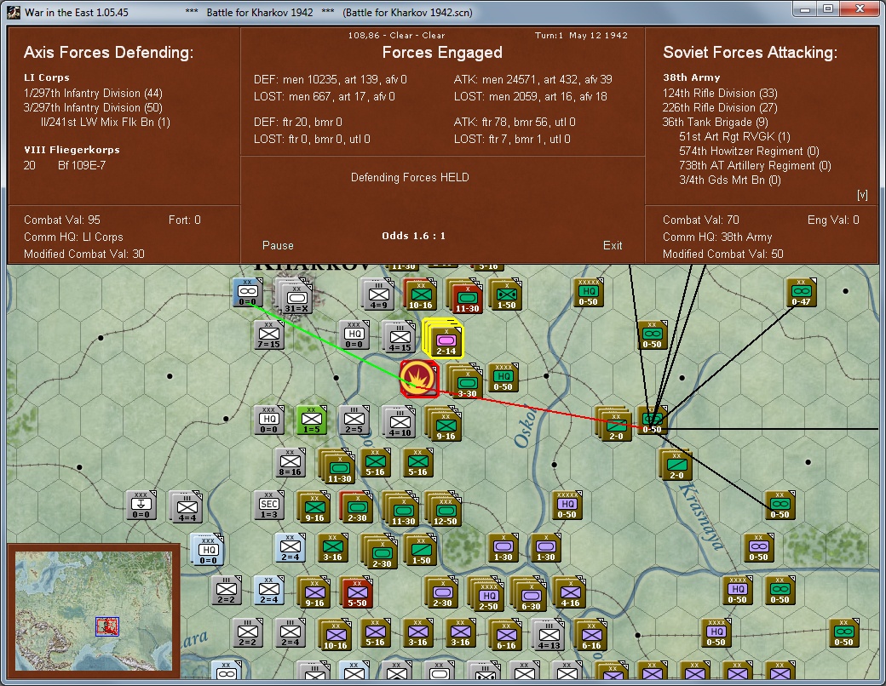The width and height of the screenshot is (886, 686).
Task: Exit the battle report panel
Action: (x=613, y=245)
